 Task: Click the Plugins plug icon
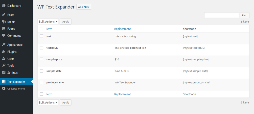click(x=4, y=52)
